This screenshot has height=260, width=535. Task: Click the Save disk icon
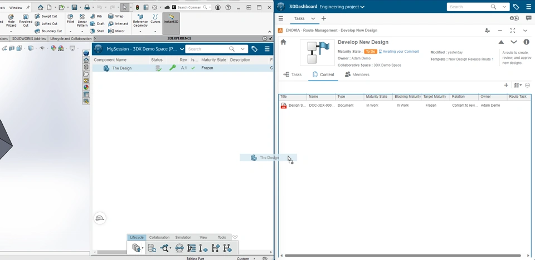pyautogui.click(x=74, y=7)
